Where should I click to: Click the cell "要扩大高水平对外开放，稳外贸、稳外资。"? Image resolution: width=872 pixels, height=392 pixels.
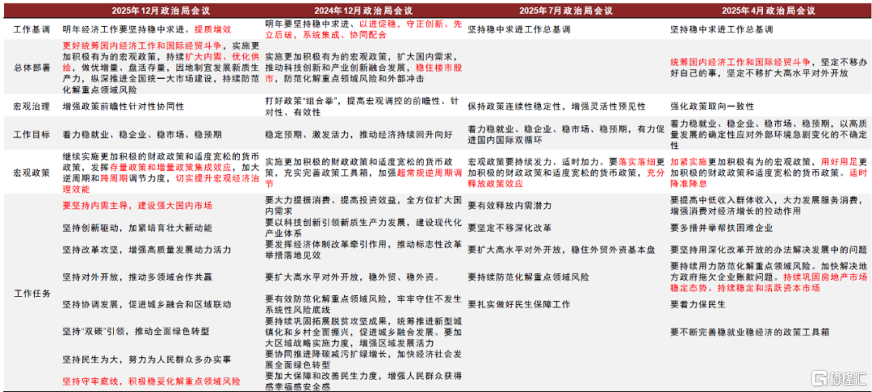(x=353, y=277)
